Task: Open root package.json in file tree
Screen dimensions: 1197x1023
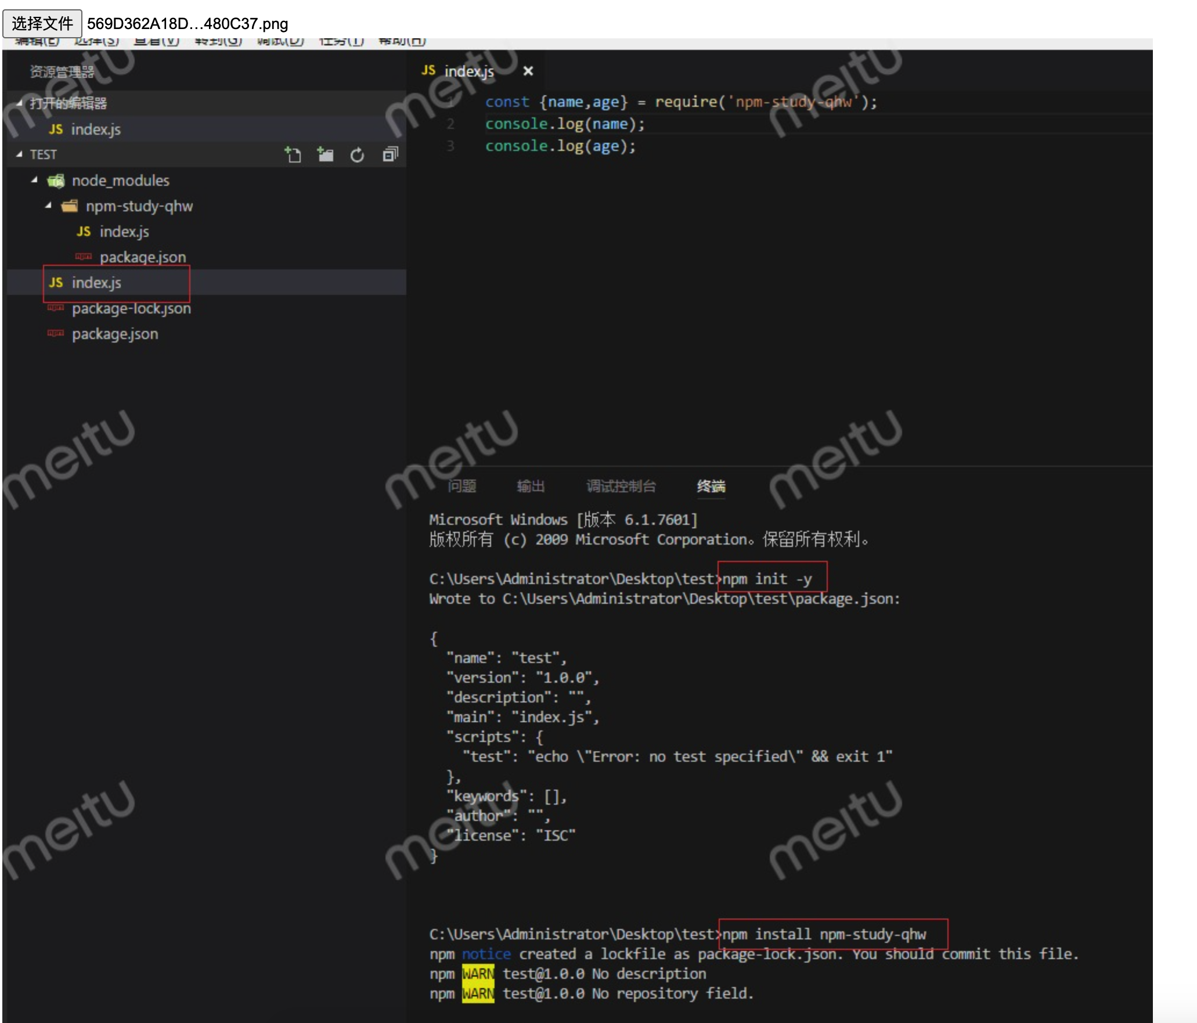Action: pyautogui.click(x=114, y=334)
